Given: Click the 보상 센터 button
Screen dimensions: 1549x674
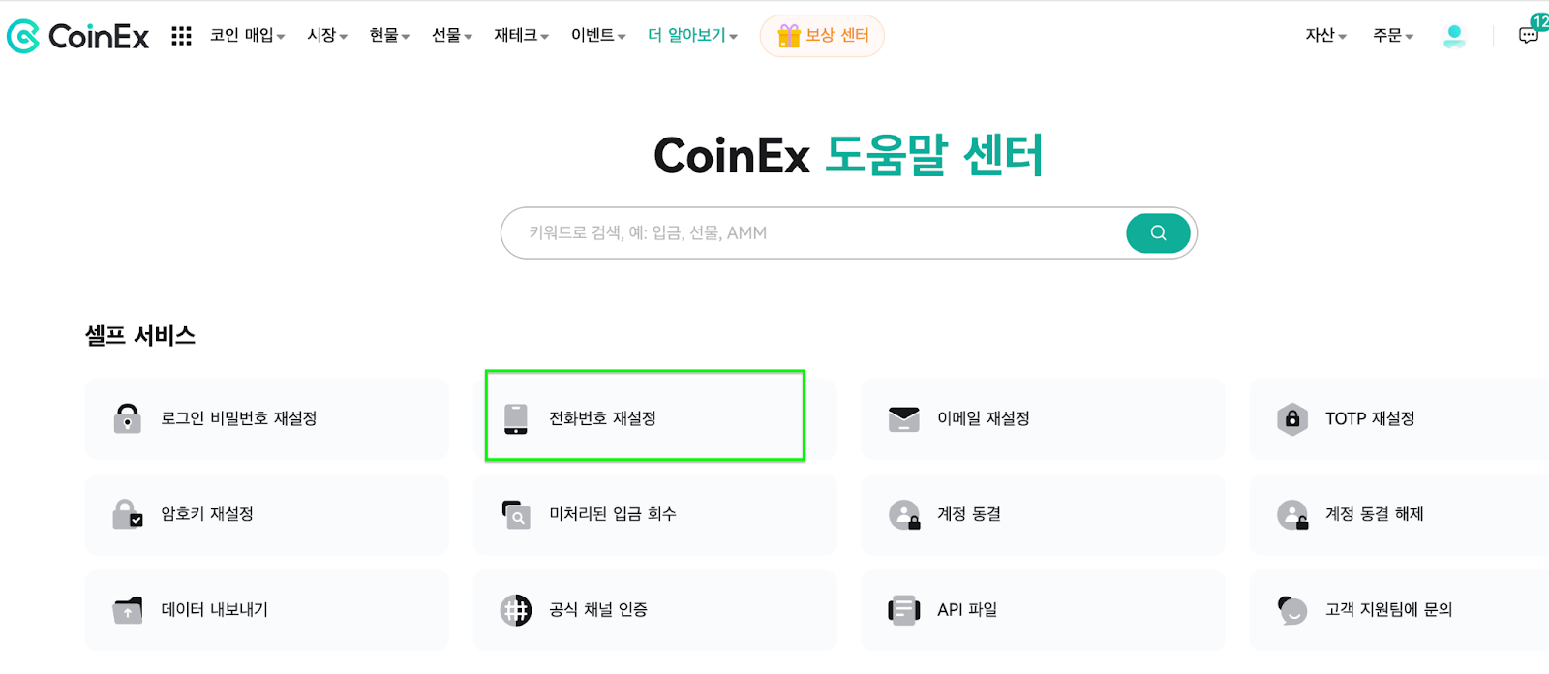Looking at the screenshot, I should click(x=822, y=36).
